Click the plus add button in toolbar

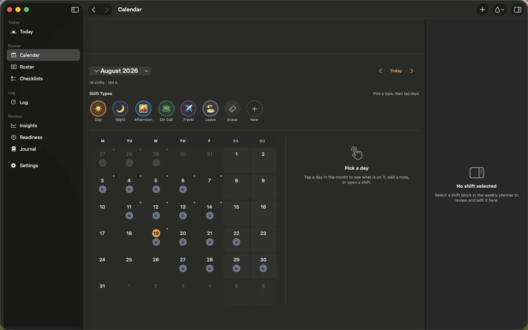point(483,10)
